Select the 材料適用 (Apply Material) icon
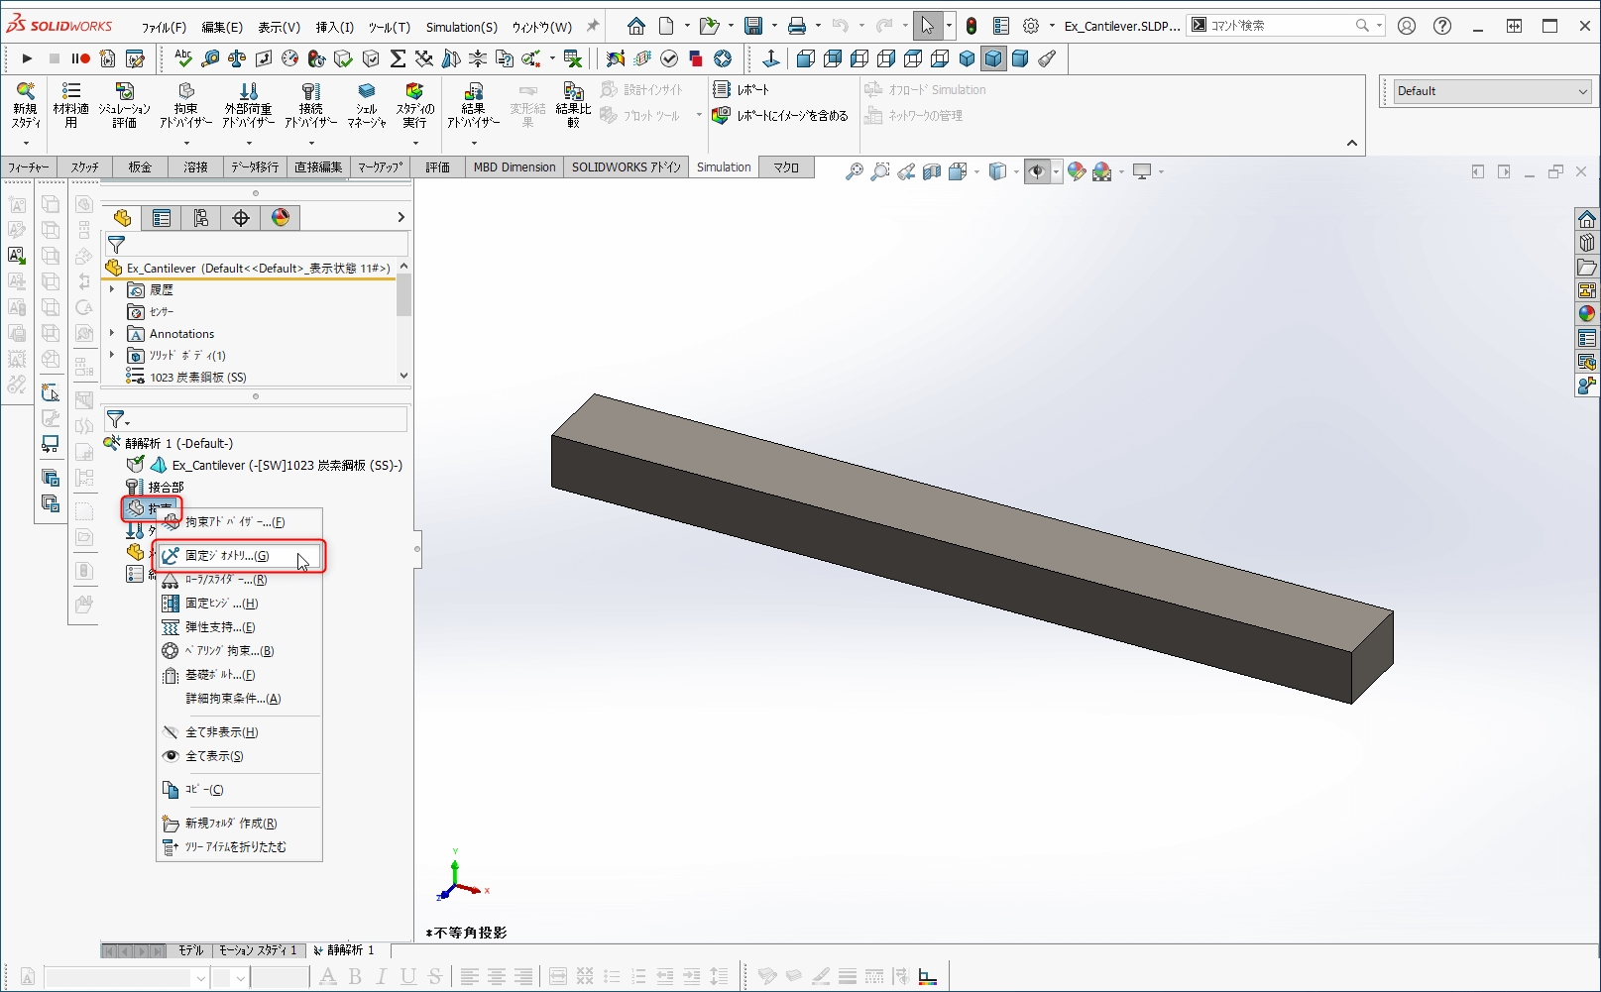Image resolution: width=1601 pixels, height=992 pixels. tap(70, 104)
